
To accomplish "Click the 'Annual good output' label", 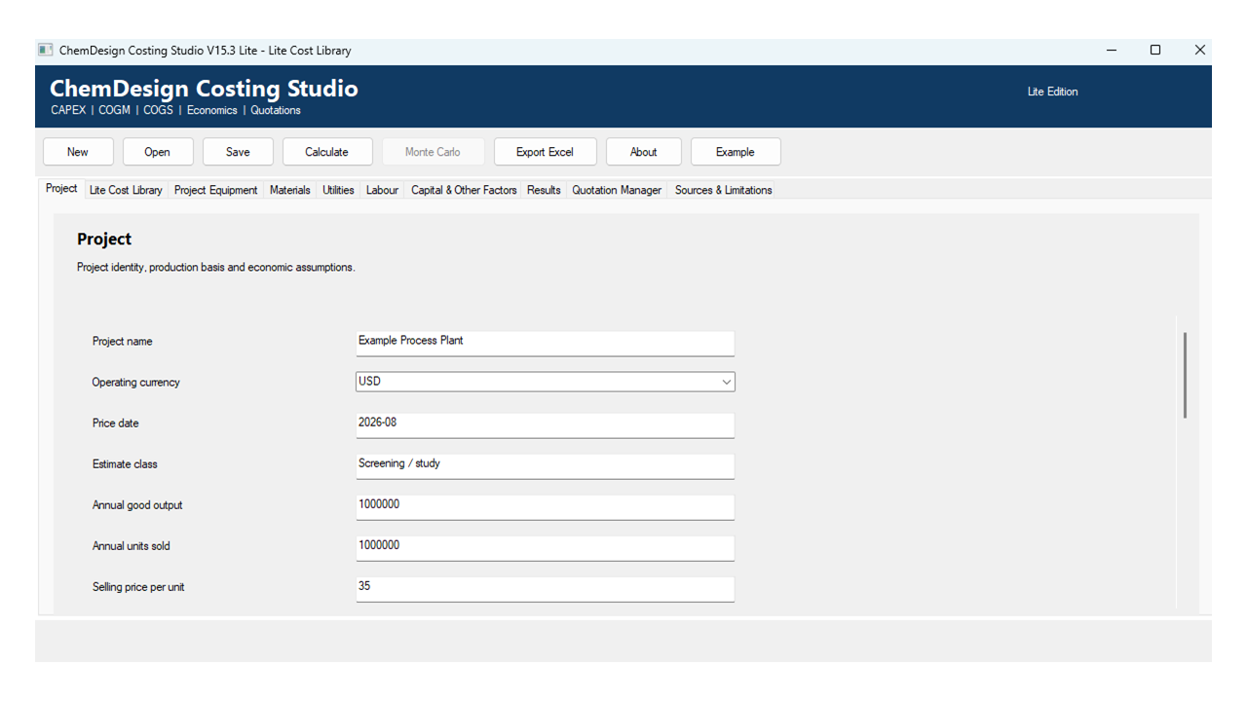I will point(137,505).
